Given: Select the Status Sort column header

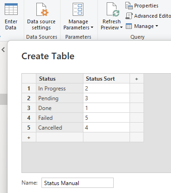Looking at the screenshot, I should [106, 79].
